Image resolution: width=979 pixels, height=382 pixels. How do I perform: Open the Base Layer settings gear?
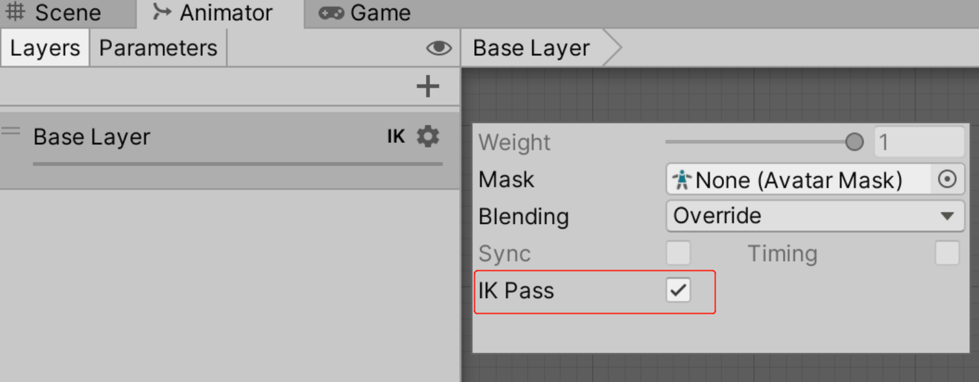427,136
